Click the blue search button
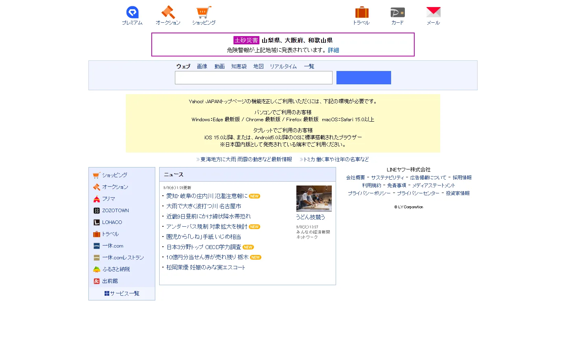566x353 pixels. point(364,78)
